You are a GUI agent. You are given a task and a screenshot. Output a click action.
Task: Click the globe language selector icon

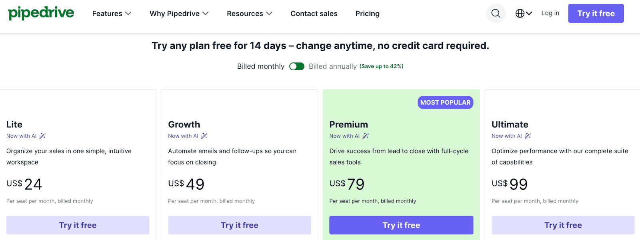pos(520,13)
